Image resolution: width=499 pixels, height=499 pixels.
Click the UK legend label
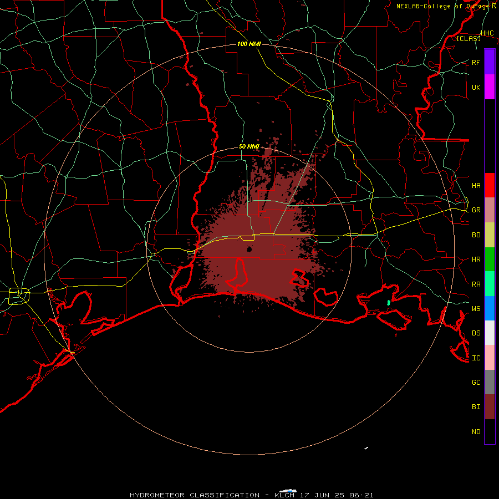[x=476, y=87]
